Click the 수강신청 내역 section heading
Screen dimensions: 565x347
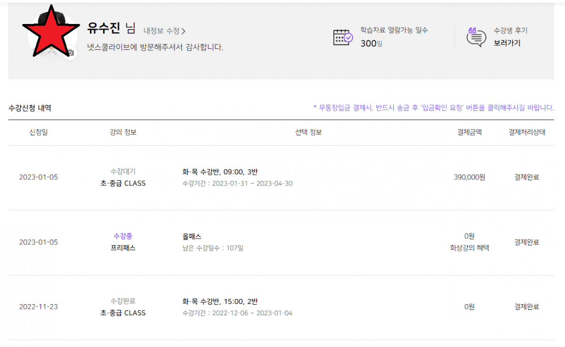[30, 108]
